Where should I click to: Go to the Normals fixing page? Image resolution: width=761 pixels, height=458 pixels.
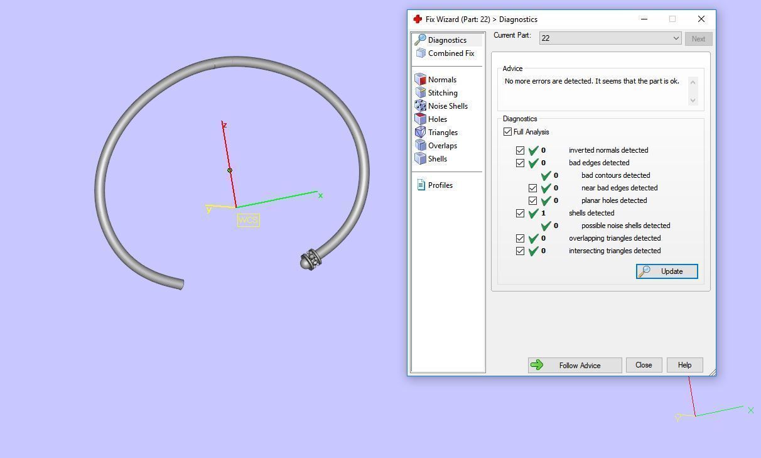pyautogui.click(x=442, y=80)
